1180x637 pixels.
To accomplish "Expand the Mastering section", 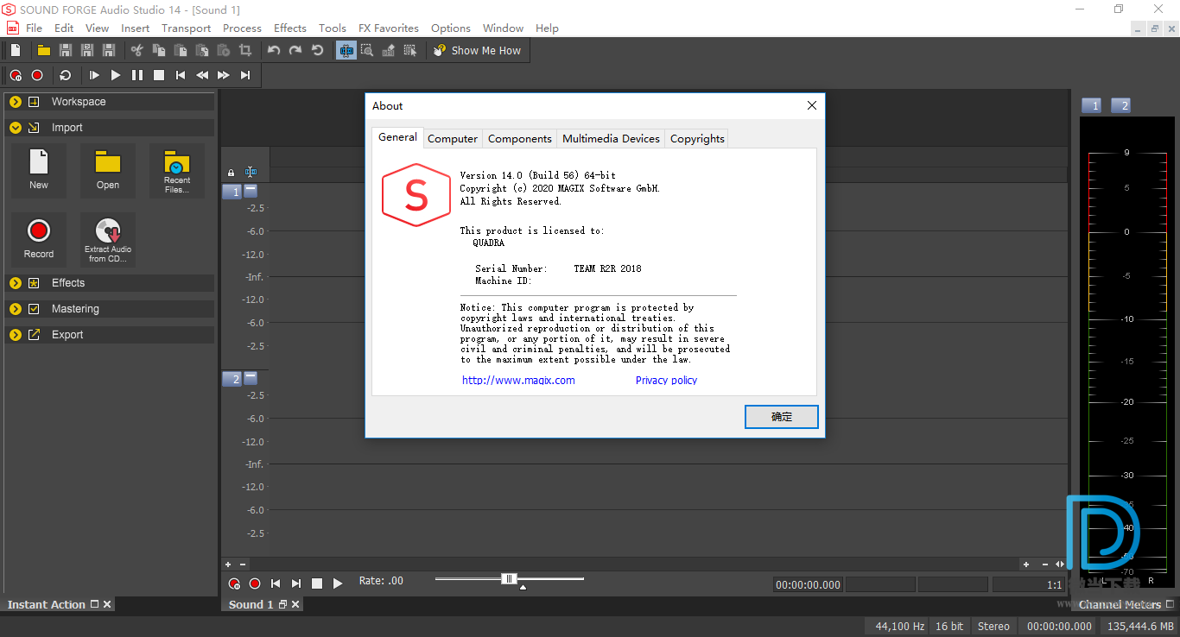I will point(16,309).
